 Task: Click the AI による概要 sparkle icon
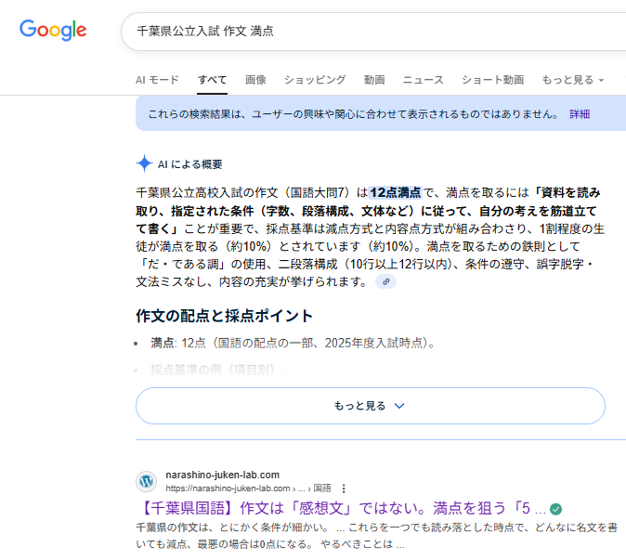click(x=144, y=163)
